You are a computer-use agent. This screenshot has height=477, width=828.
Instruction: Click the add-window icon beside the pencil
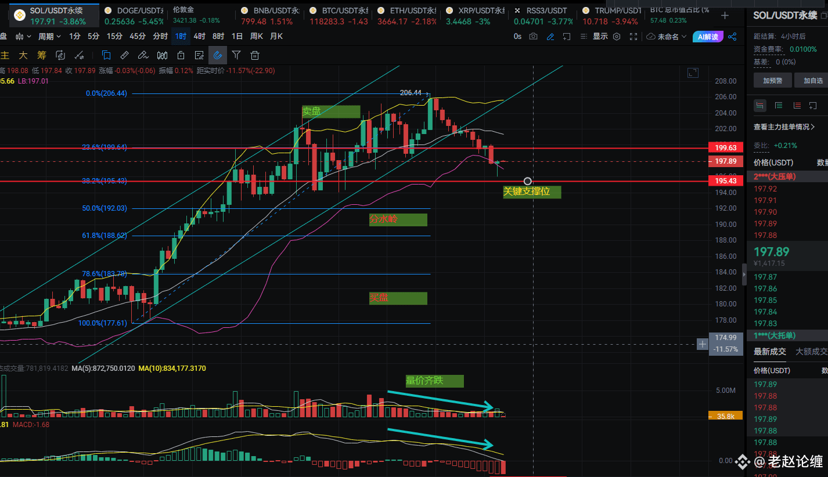(x=567, y=37)
